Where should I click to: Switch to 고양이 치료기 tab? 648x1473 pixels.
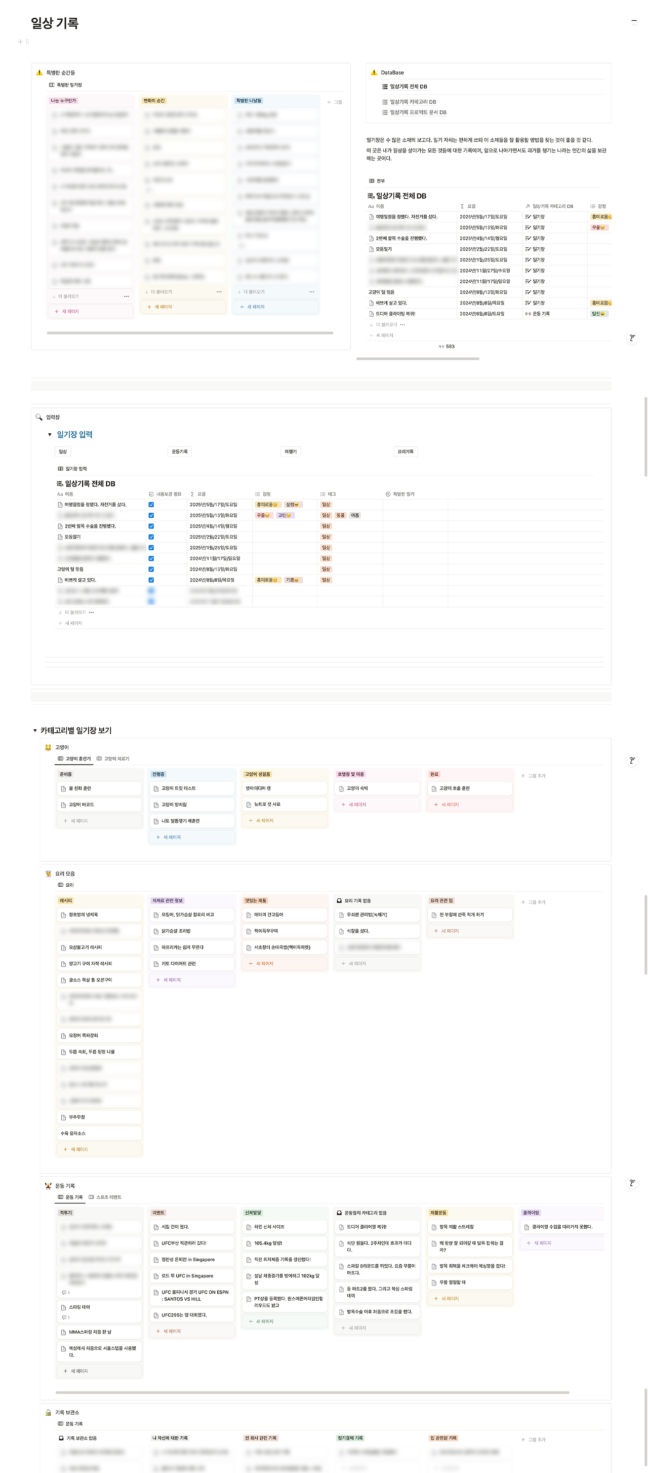[x=112, y=758]
